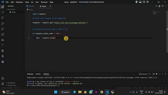Switch to OUTPUT panel tab
The image size is (168, 95).
38,74
